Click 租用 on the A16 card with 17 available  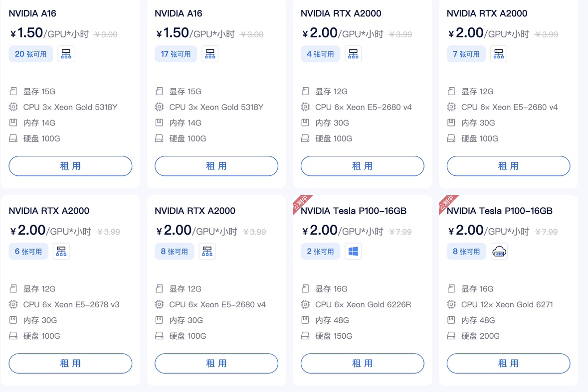pyautogui.click(x=216, y=166)
